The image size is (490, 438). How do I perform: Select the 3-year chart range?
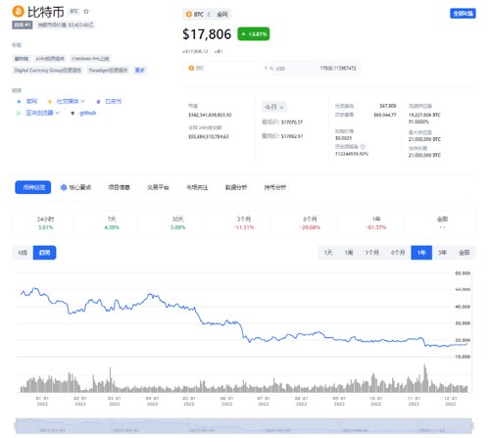(x=442, y=253)
